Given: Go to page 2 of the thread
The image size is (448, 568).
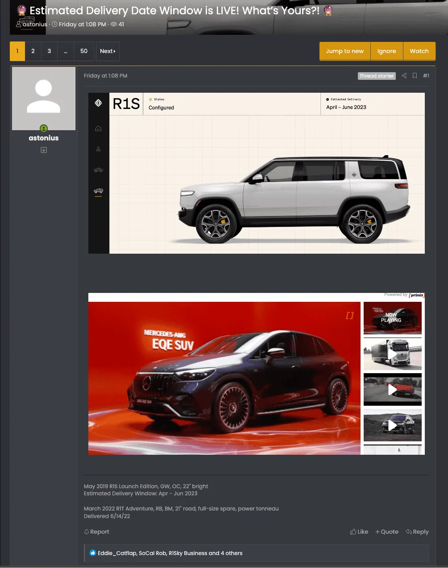Looking at the screenshot, I should click(33, 51).
